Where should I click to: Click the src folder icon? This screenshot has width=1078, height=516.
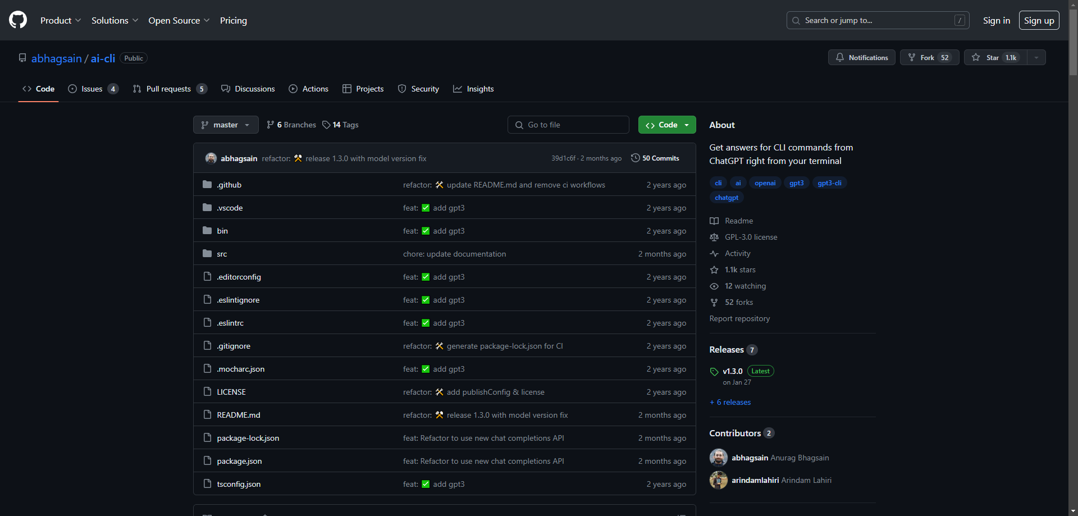pos(207,254)
